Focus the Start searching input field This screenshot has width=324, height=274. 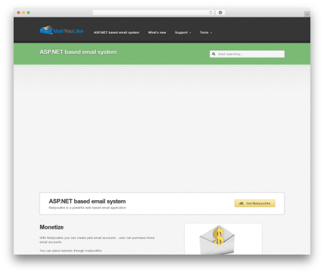tap(247, 54)
